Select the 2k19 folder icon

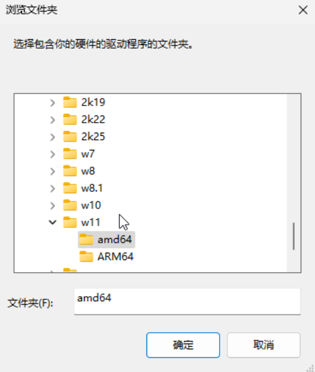(x=70, y=102)
